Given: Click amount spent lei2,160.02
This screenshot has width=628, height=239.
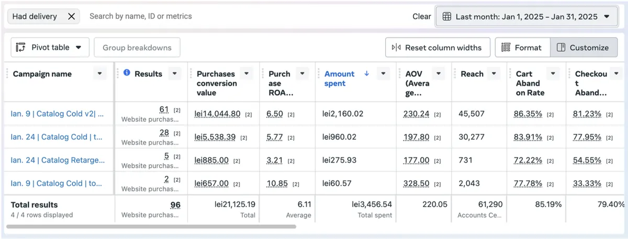Looking at the screenshot, I should point(343,113).
